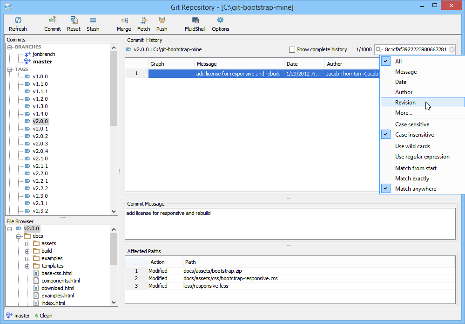
Task: Select the All search scope option
Action: [422, 62]
